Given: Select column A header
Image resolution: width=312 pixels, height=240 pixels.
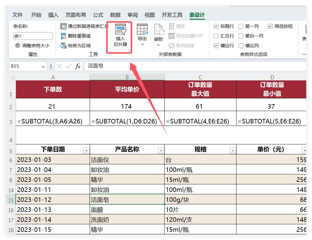Looking at the screenshot, I should tap(53, 77).
